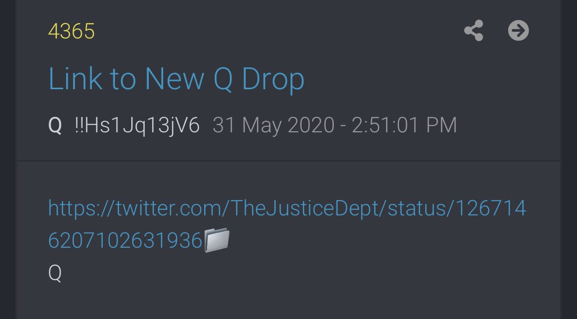The height and width of the screenshot is (319, 577).
Task: Select the tripcode !!Hs1Jq13jV6
Action: (x=137, y=126)
